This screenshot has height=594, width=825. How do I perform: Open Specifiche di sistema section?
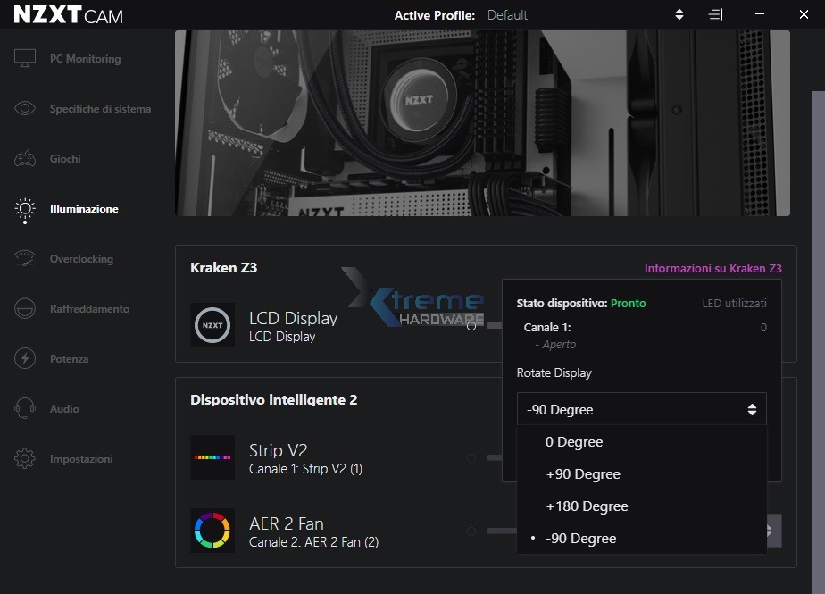[101, 109]
